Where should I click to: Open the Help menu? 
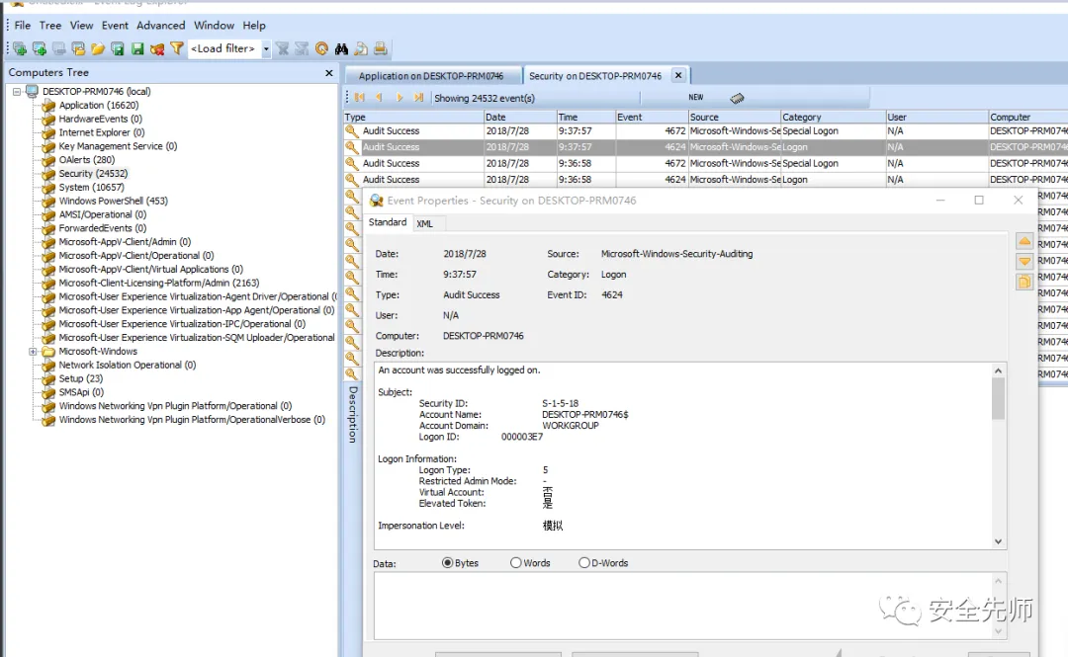254,25
